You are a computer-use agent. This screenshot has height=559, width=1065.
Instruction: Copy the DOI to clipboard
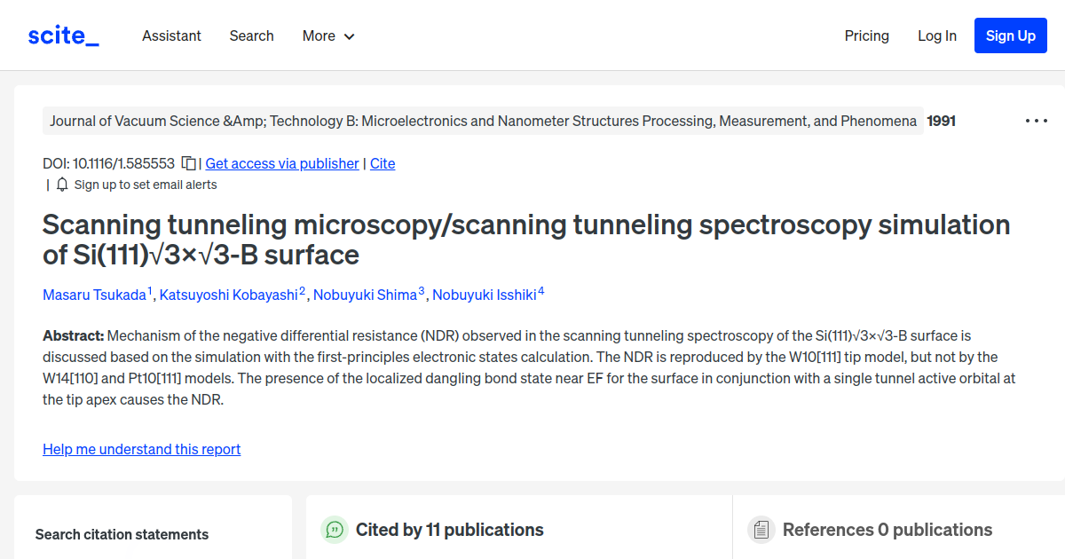click(187, 163)
